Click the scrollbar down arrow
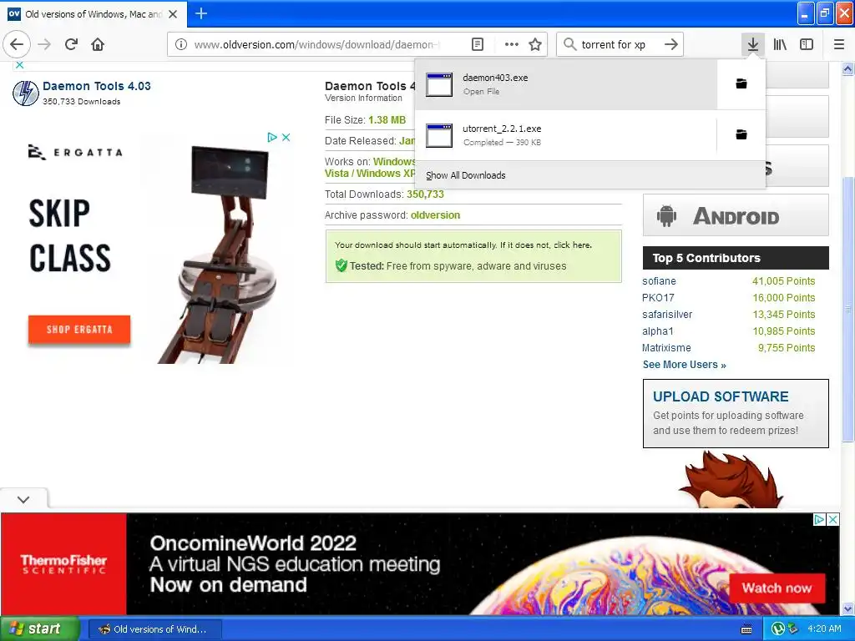Screen dimensions: 855x641 [847, 608]
